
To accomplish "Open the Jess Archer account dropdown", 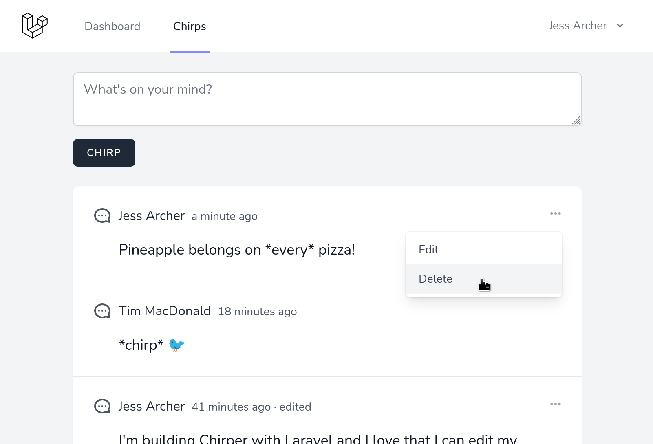I will click(x=577, y=26).
